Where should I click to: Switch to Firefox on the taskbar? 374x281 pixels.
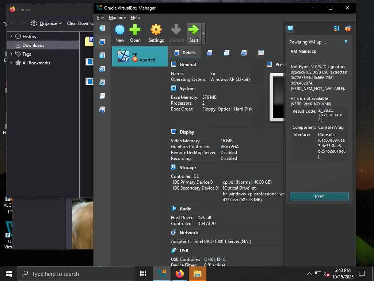[x=180, y=274]
